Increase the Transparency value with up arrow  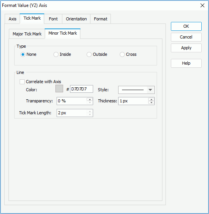click(x=90, y=99)
